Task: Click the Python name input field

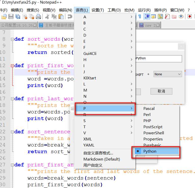Action: point(159,59)
